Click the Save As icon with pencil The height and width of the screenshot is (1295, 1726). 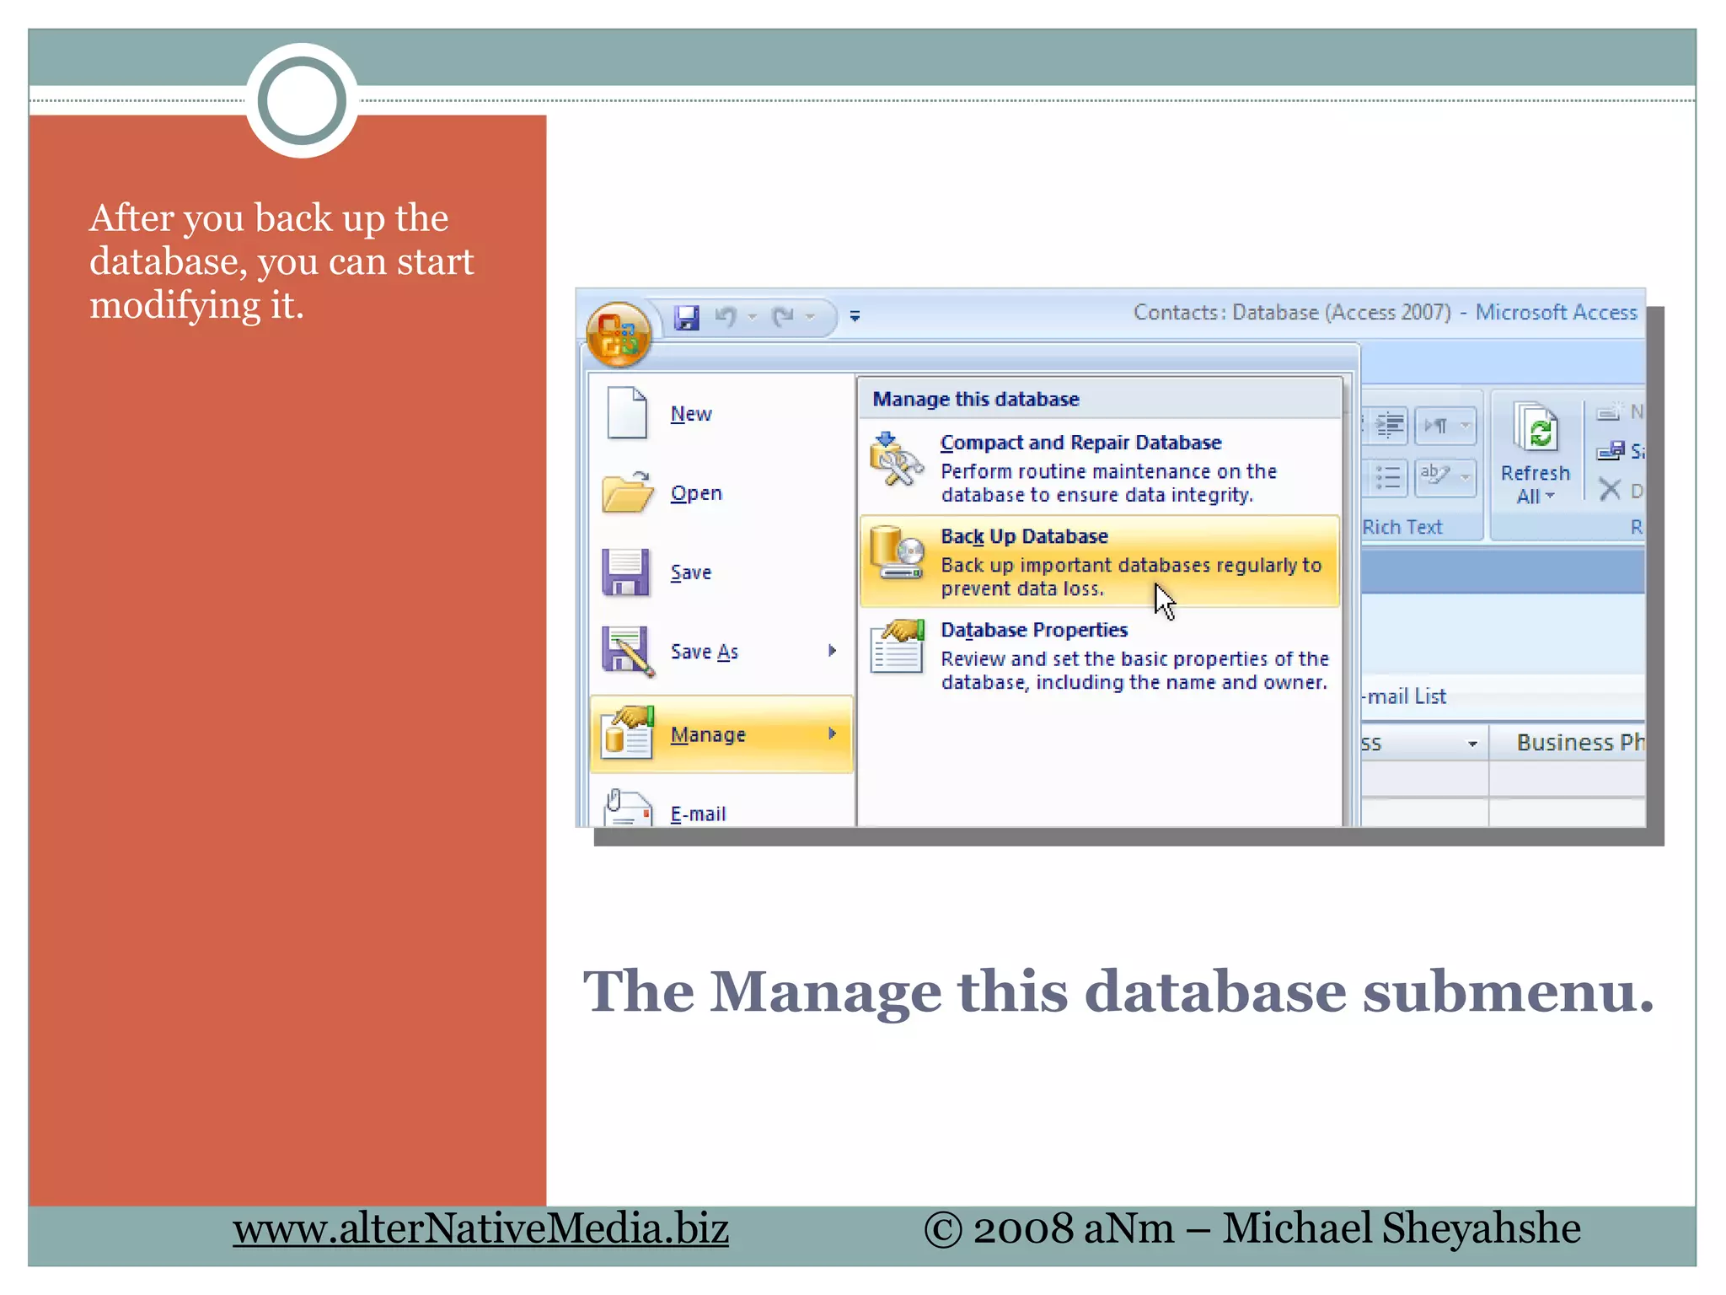point(628,651)
